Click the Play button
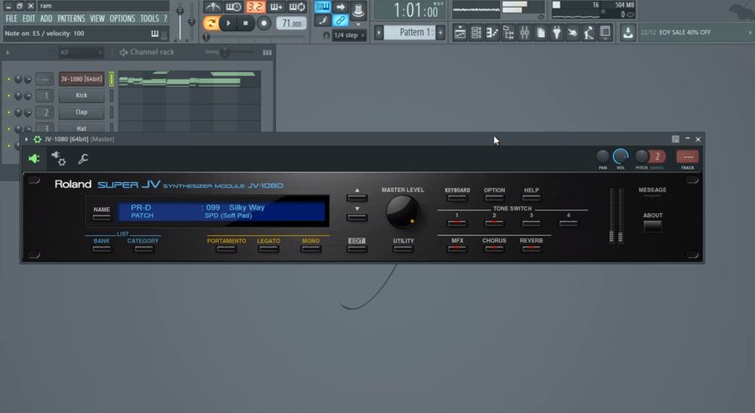This screenshot has width=755, height=413. point(228,24)
